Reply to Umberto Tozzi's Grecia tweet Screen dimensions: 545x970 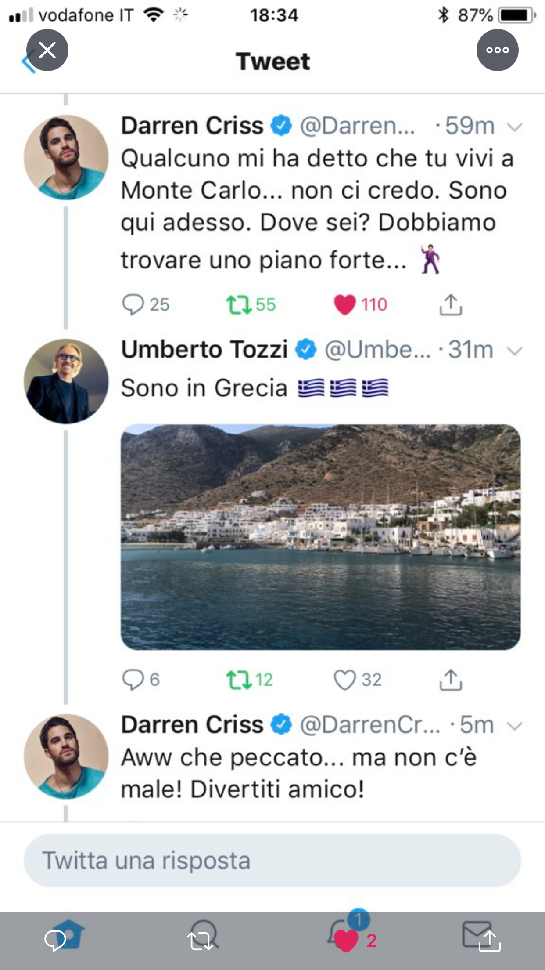pos(133,680)
